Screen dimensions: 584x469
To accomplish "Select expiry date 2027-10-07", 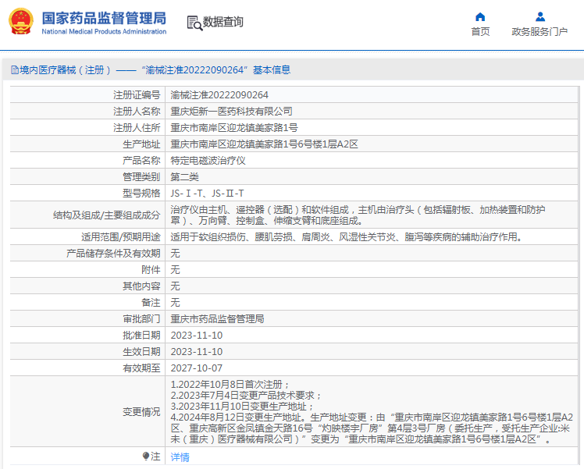I will [196, 368].
